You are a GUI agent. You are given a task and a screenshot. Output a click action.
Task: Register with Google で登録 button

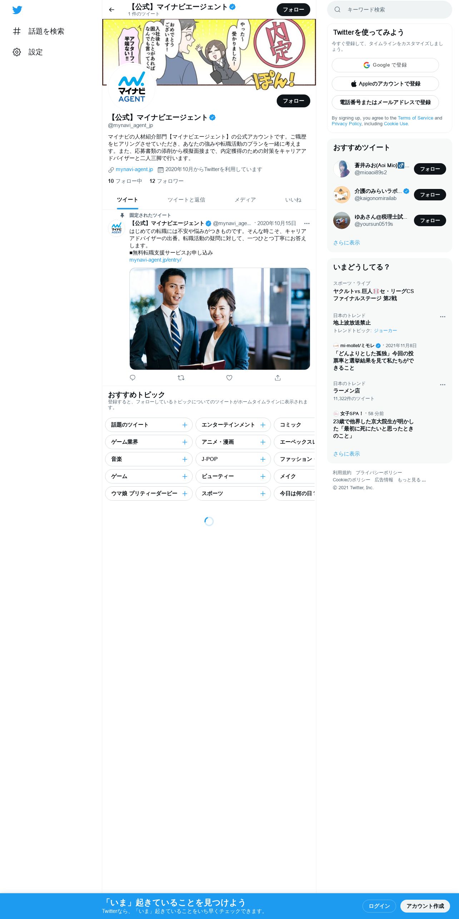coord(385,65)
